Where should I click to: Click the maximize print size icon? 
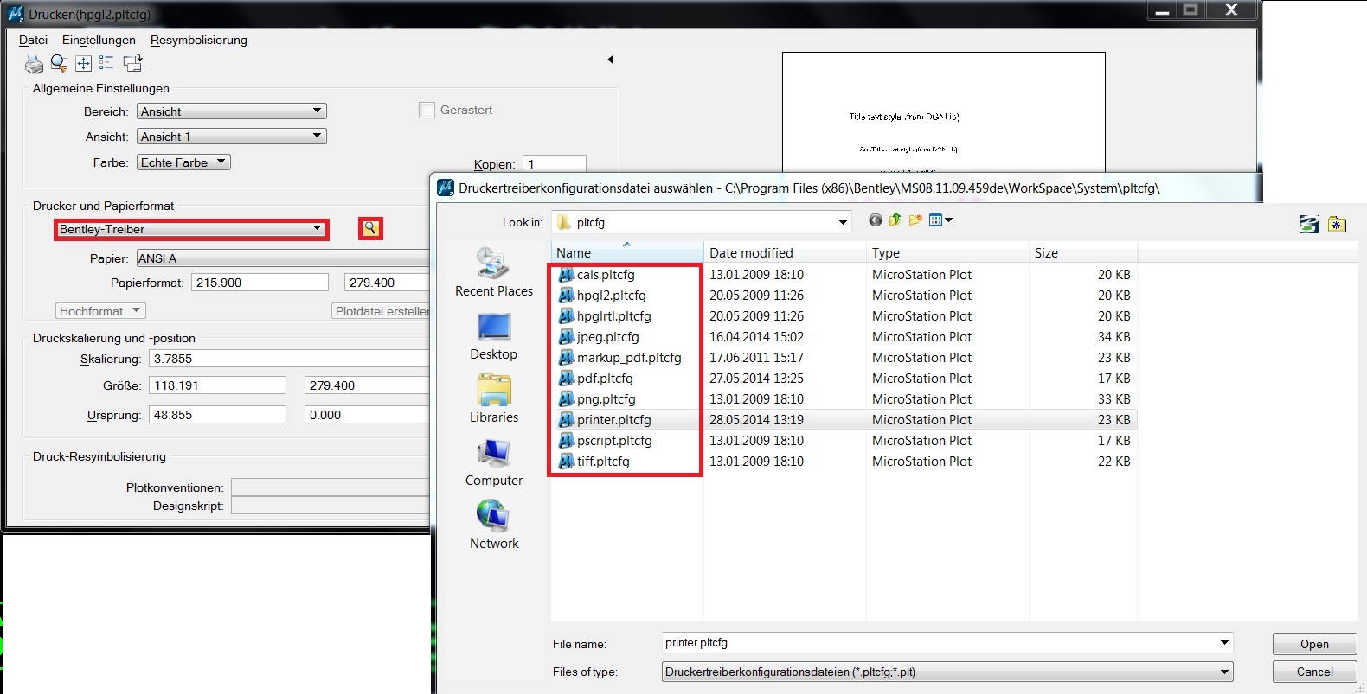click(x=83, y=63)
